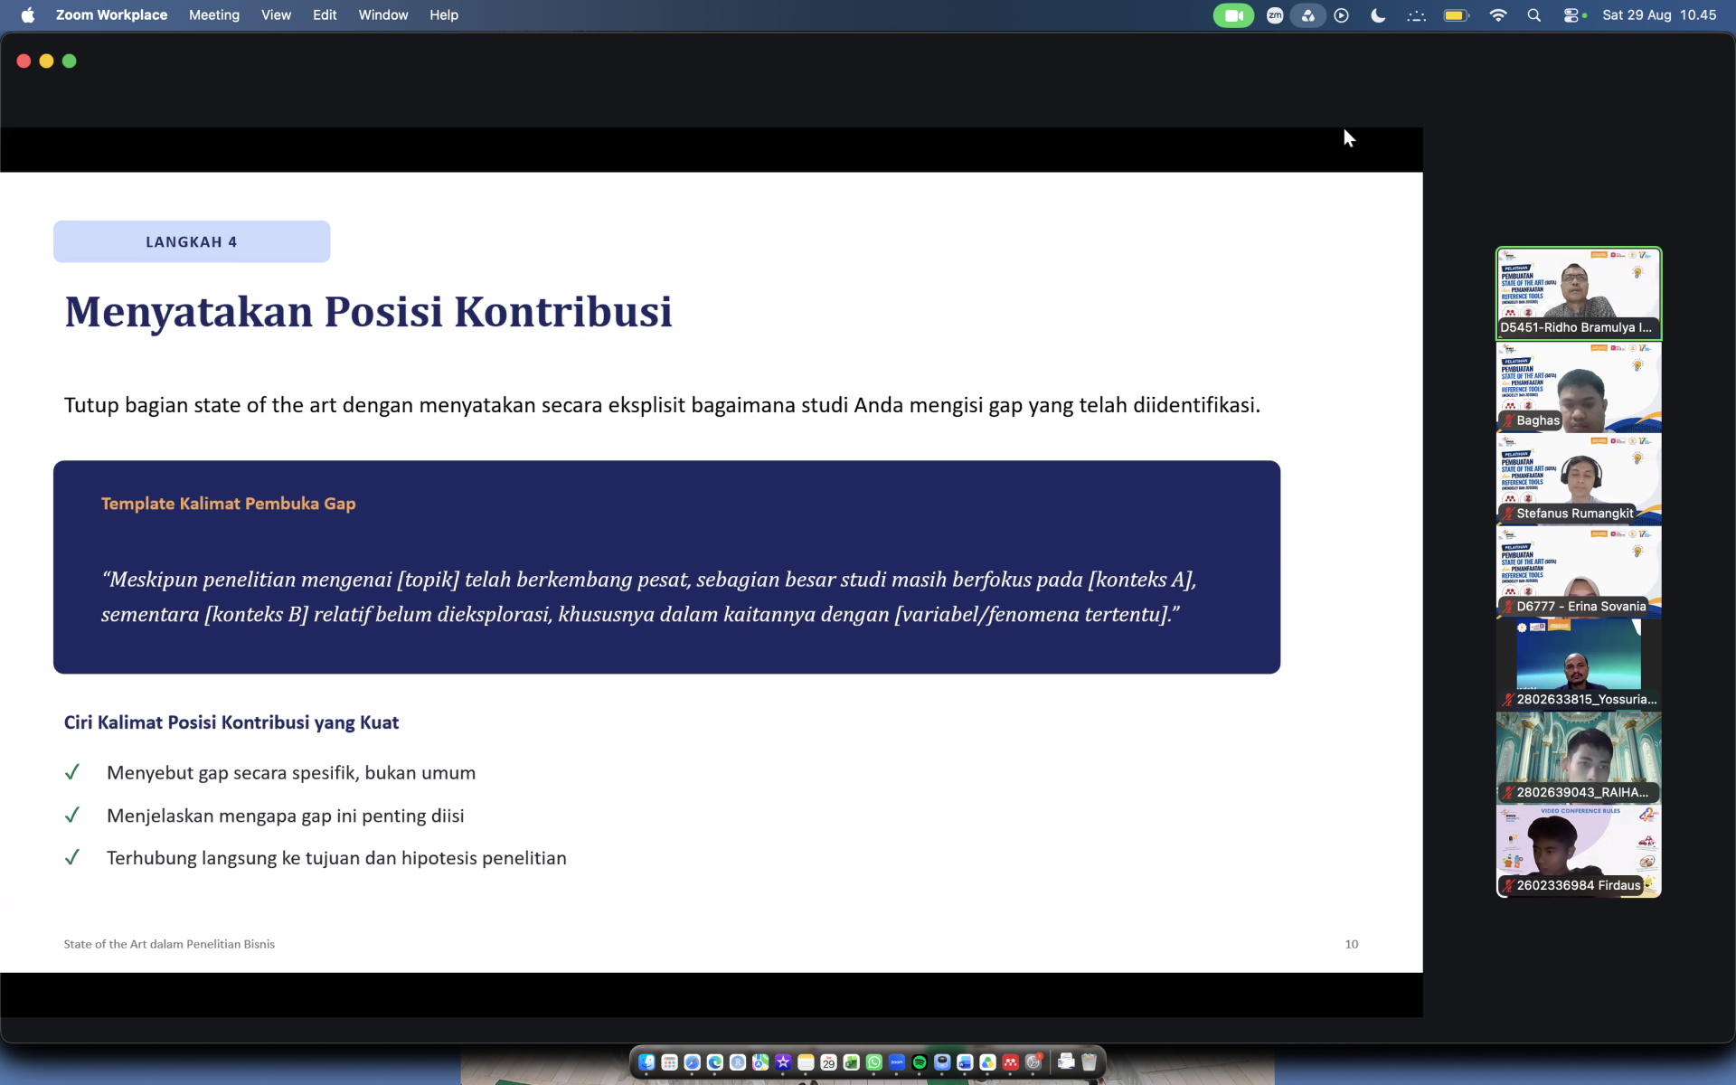Screen dimensions: 1736x1085
Task: Select Stefanus Rumangkit participant video
Action: [x=1579, y=479]
